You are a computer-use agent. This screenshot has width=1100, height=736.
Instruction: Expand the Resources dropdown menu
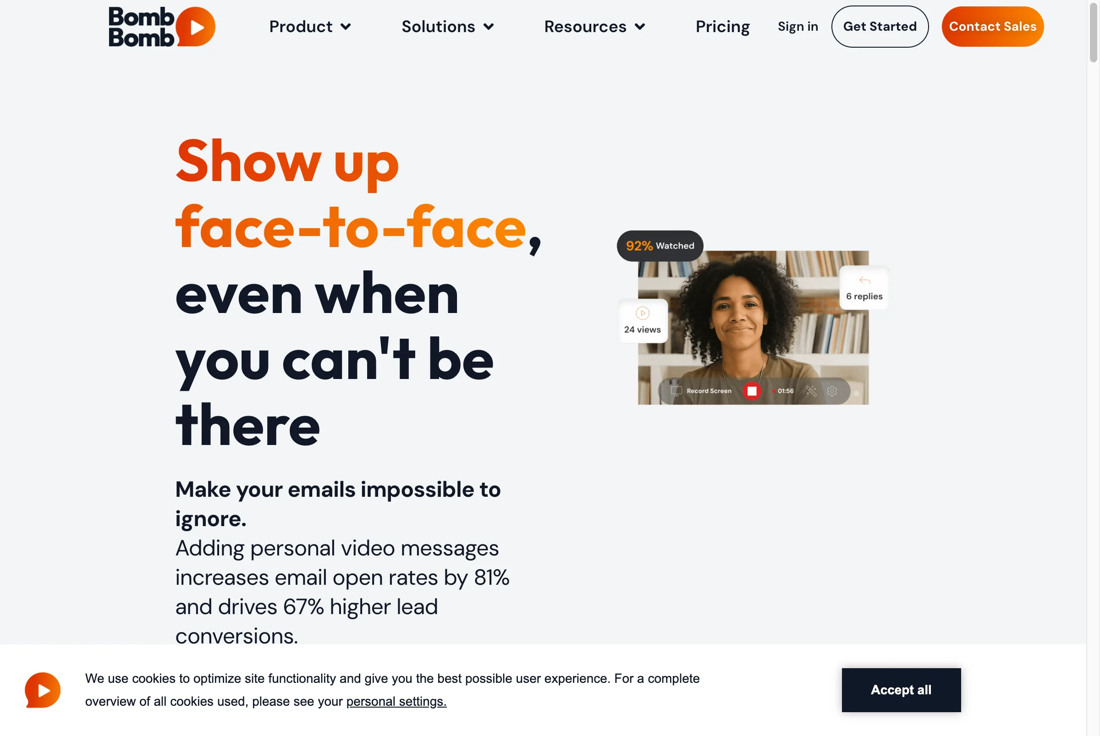(594, 26)
